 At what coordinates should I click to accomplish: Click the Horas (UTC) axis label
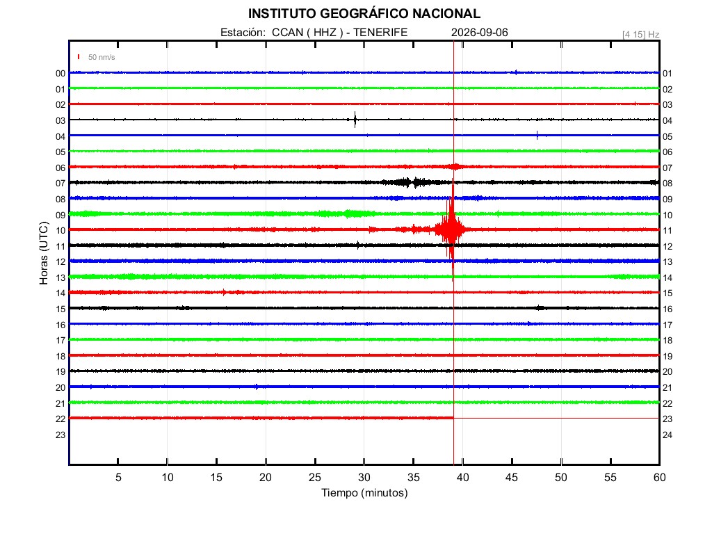coord(44,253)
